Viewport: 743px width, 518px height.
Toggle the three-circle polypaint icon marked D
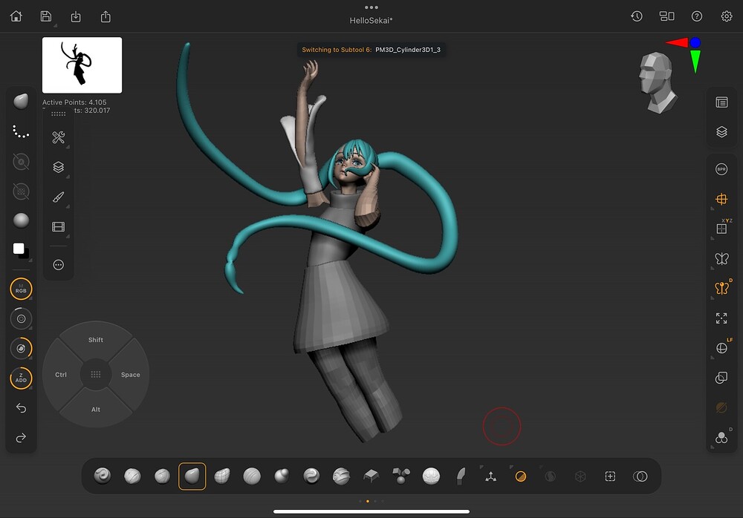pos(721,438)
